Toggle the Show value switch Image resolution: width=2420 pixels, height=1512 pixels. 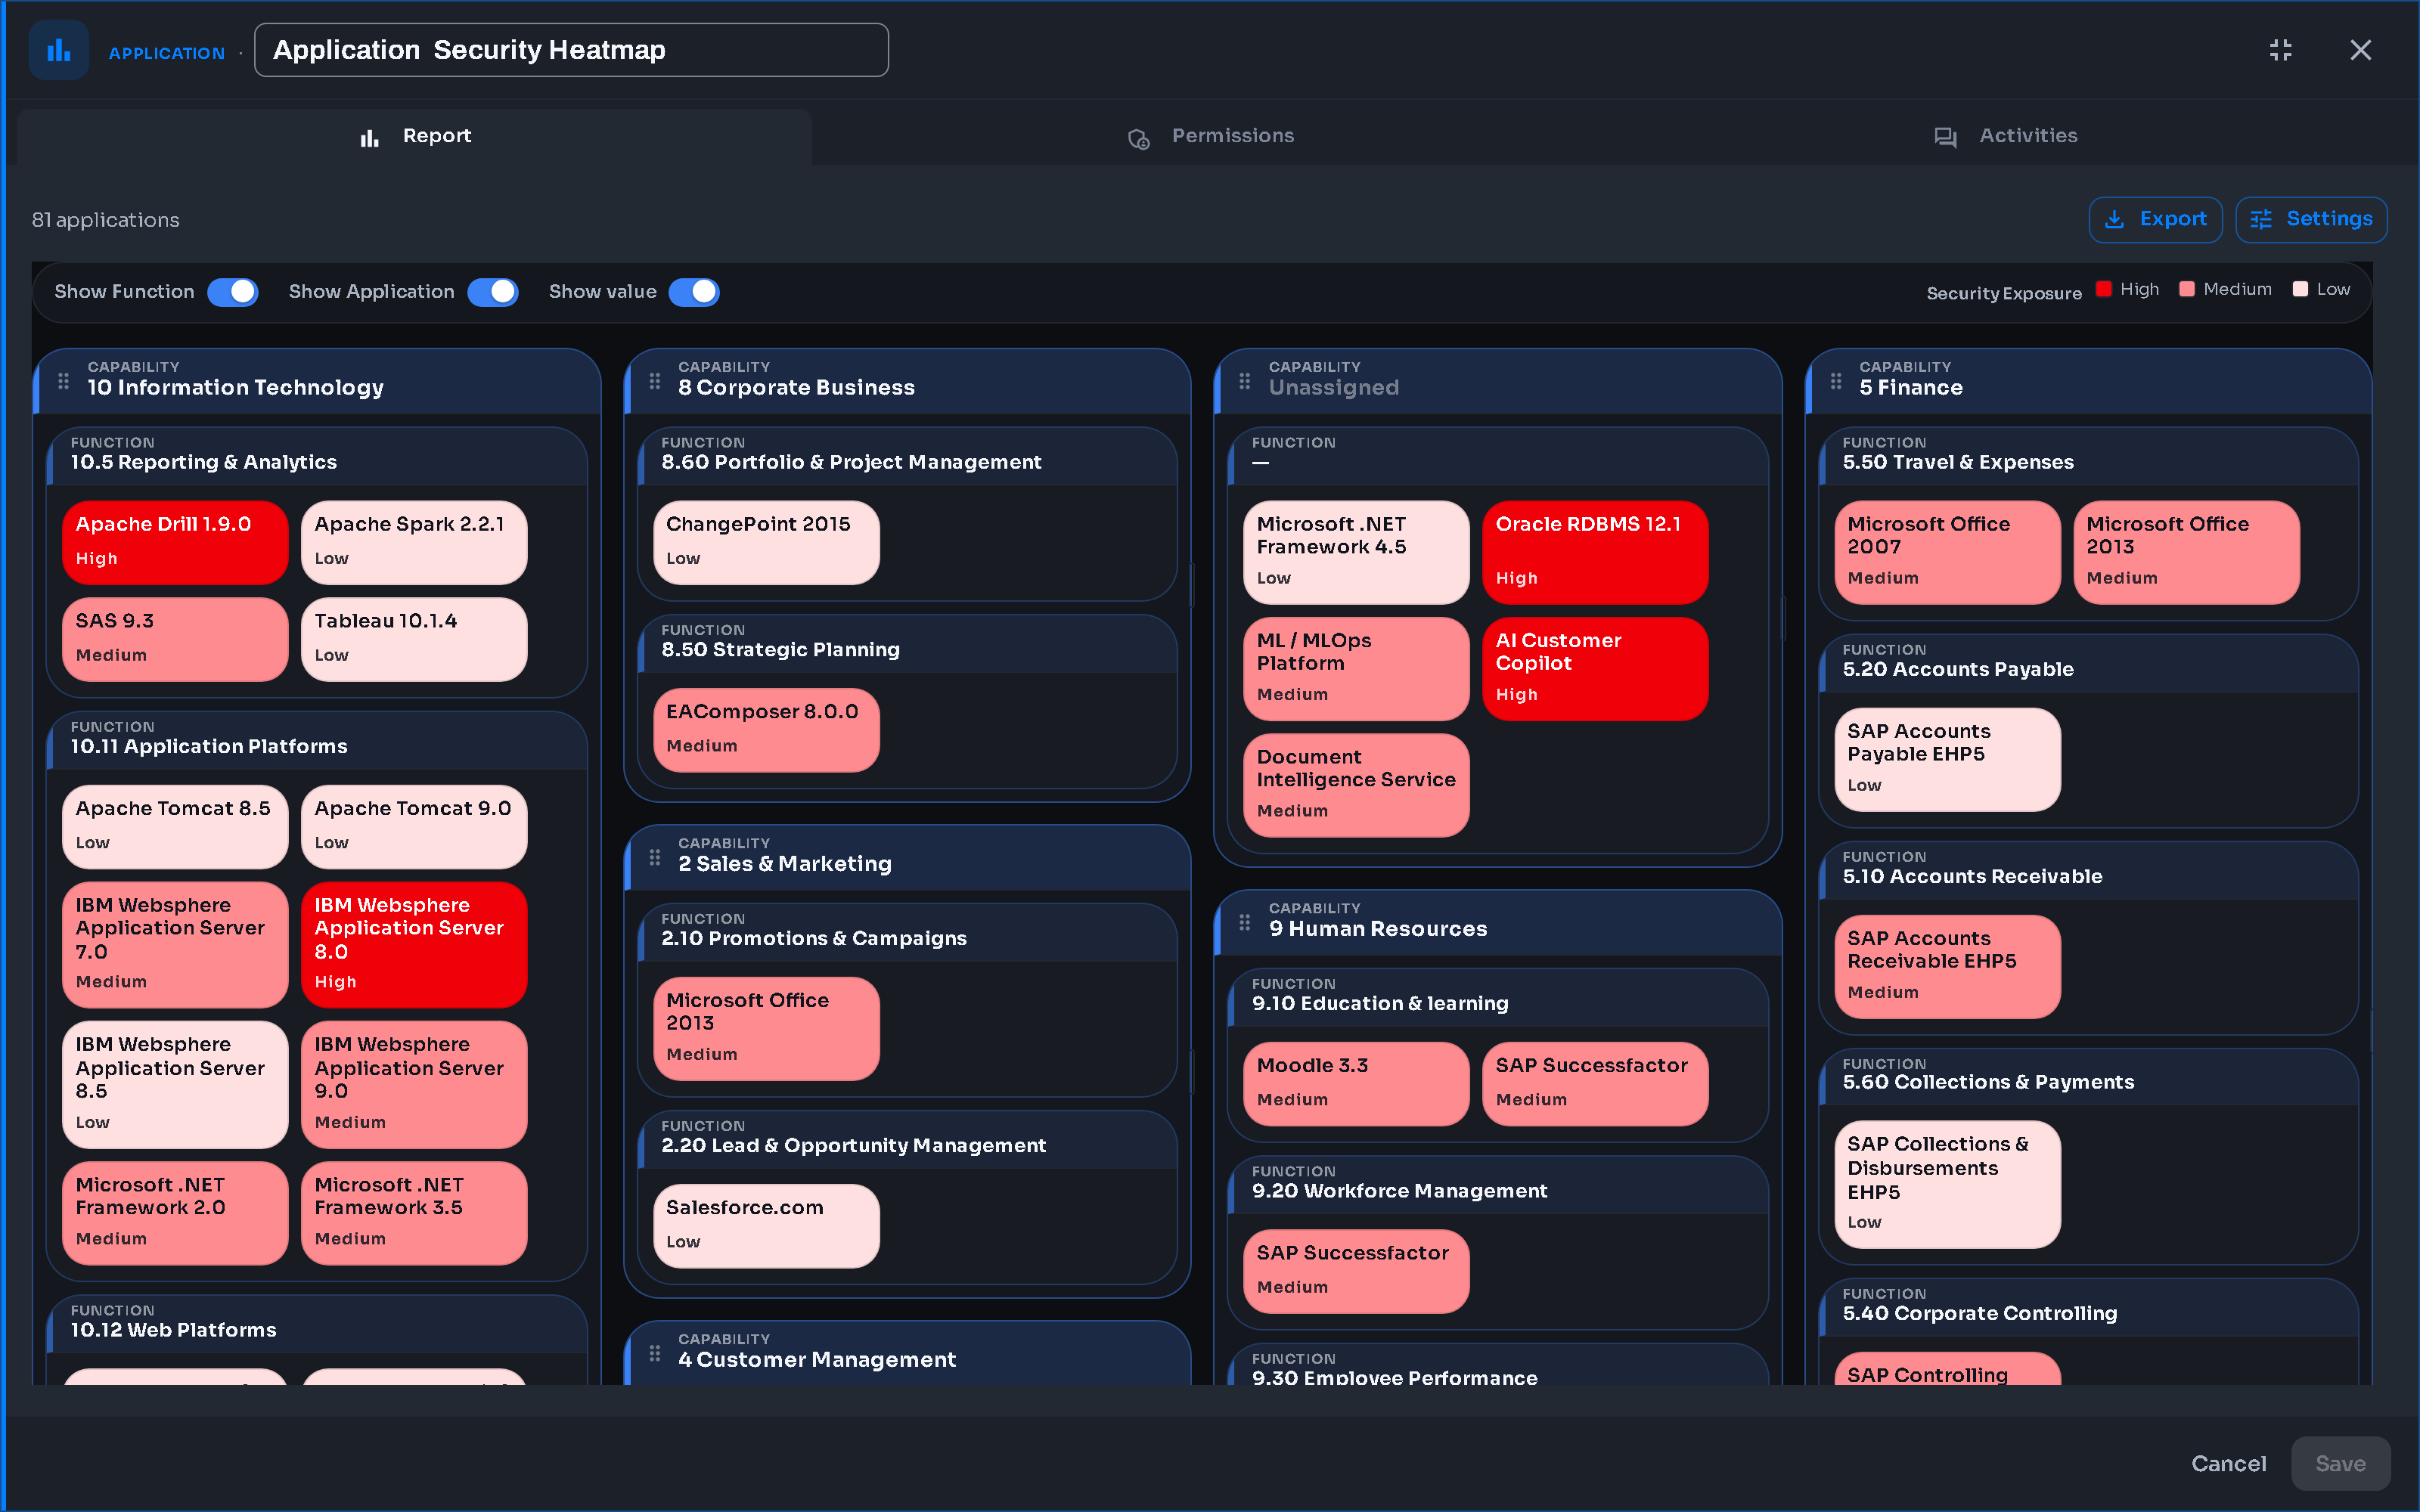pyautogui.click(x=694, y=292)
